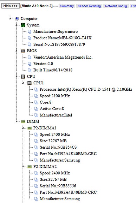
Task: Select the System tree label
Action: coord(33,25)
